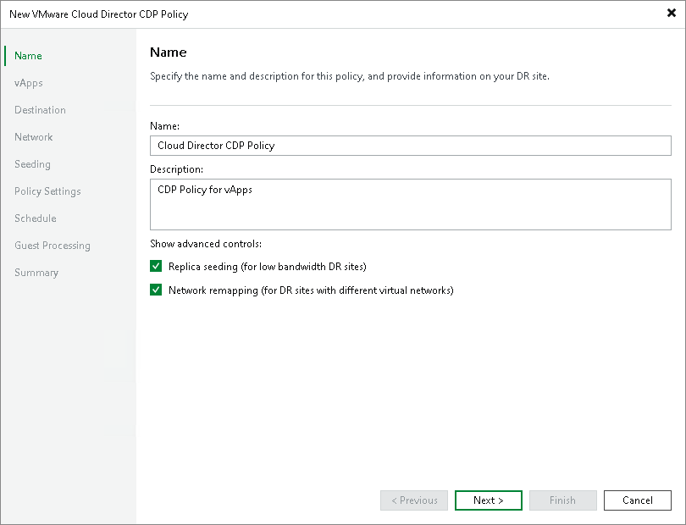Jump to the Network step
Viewport: 686px width, 525px height.
click(x=33, y=137)
